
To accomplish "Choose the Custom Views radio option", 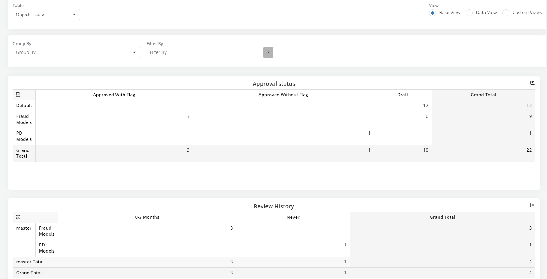I will tap(506, 13).
